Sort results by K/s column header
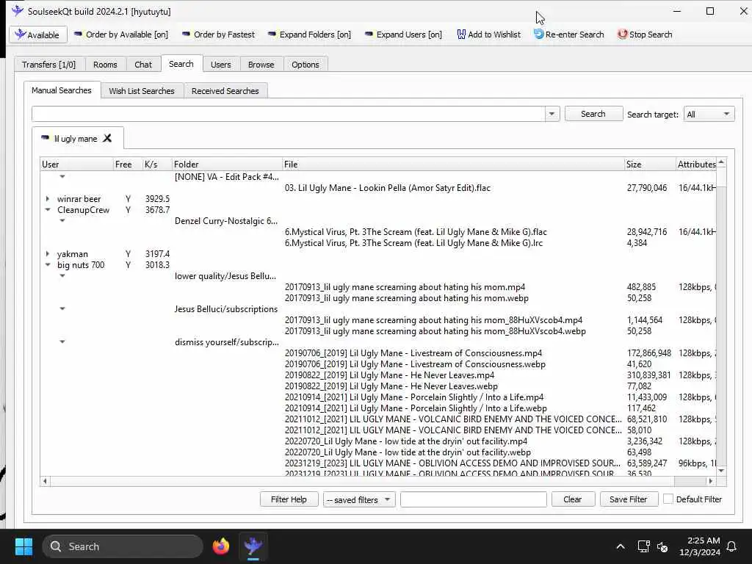Viewport: 752px width, 564px height. click(x=157, y=164)
